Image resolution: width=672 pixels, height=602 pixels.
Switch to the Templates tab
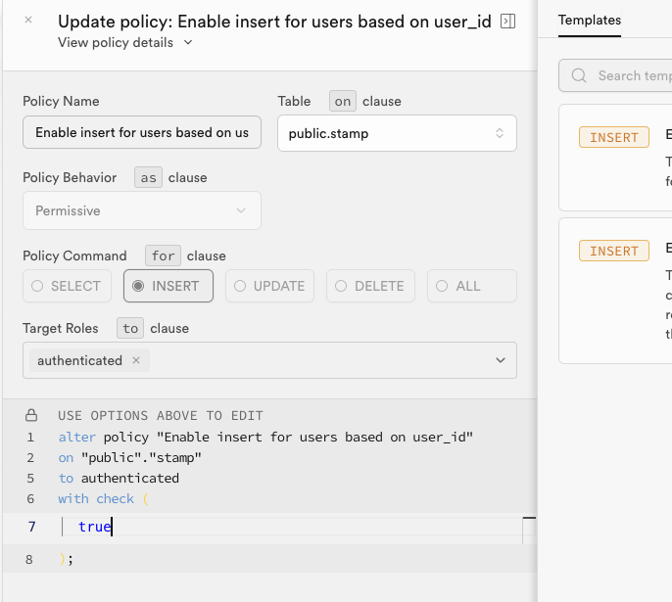coord(589,20)
